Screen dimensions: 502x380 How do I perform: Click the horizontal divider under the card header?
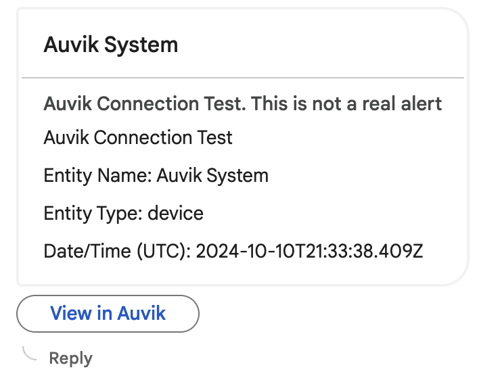pyautogui.click(x=243, y=77)
